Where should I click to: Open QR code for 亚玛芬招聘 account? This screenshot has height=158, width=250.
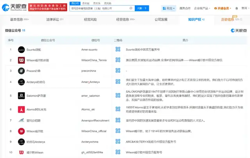point(118,120)
